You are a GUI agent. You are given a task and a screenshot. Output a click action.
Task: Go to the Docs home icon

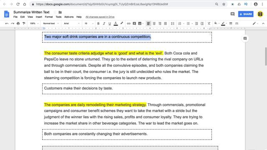click(x=7, y=14)
